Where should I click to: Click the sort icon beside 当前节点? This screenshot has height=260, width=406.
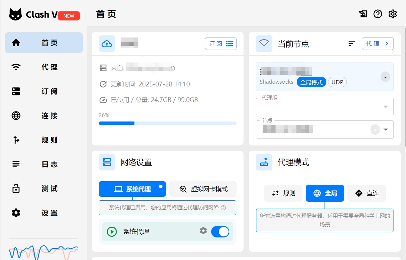(x=352, y=43)
